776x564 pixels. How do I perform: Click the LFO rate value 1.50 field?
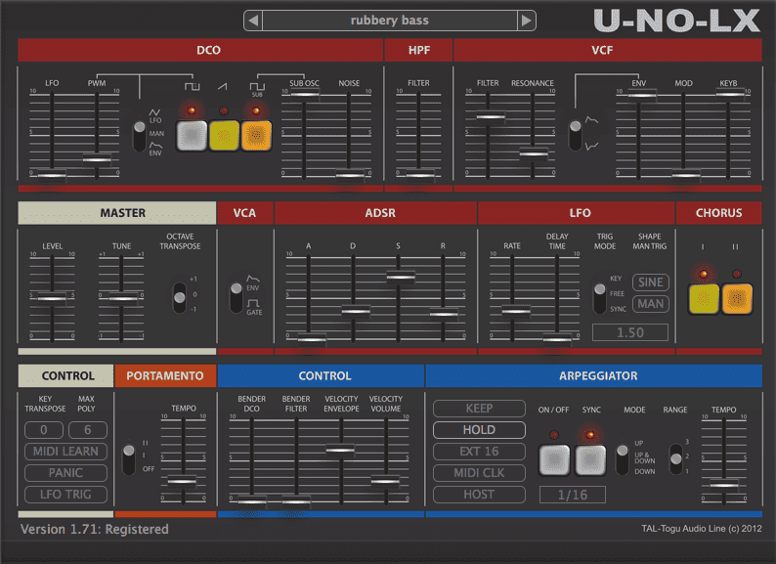coord(630,332)
